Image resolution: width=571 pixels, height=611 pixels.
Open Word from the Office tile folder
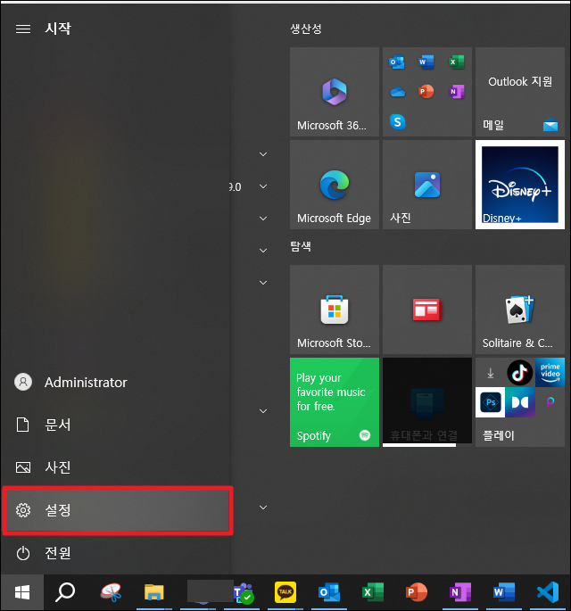pyautogui.click(x=426, y=62)
